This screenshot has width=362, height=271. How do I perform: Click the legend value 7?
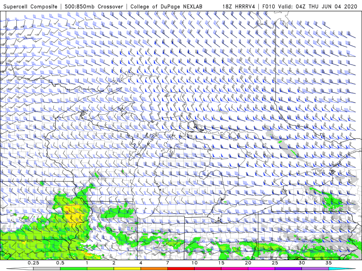167,263
